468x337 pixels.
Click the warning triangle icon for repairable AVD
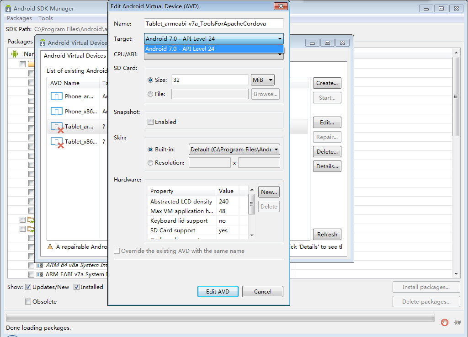pos(50,246)
